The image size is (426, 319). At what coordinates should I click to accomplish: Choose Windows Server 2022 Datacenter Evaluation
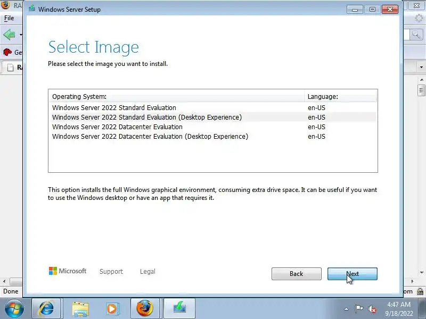pyautogui.click(x=212, y=127)
